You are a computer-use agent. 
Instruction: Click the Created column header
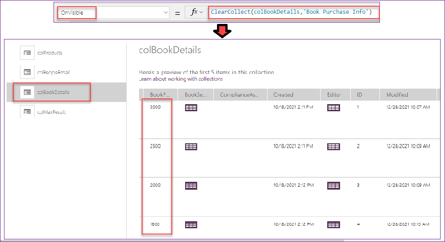[294, 94]
